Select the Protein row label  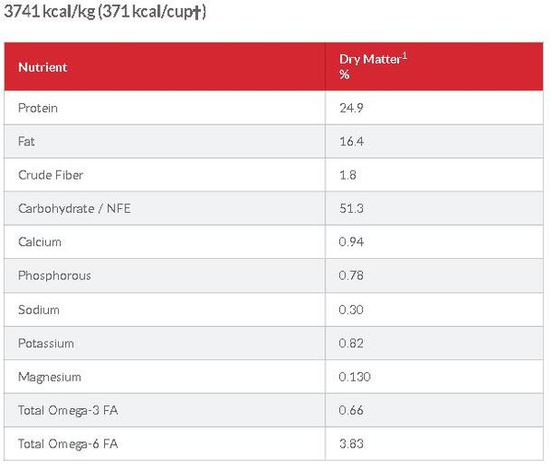click(38, 108)
